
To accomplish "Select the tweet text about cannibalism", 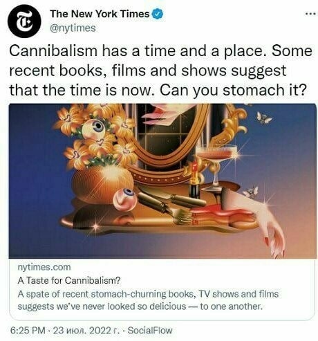I will (160, 70).
